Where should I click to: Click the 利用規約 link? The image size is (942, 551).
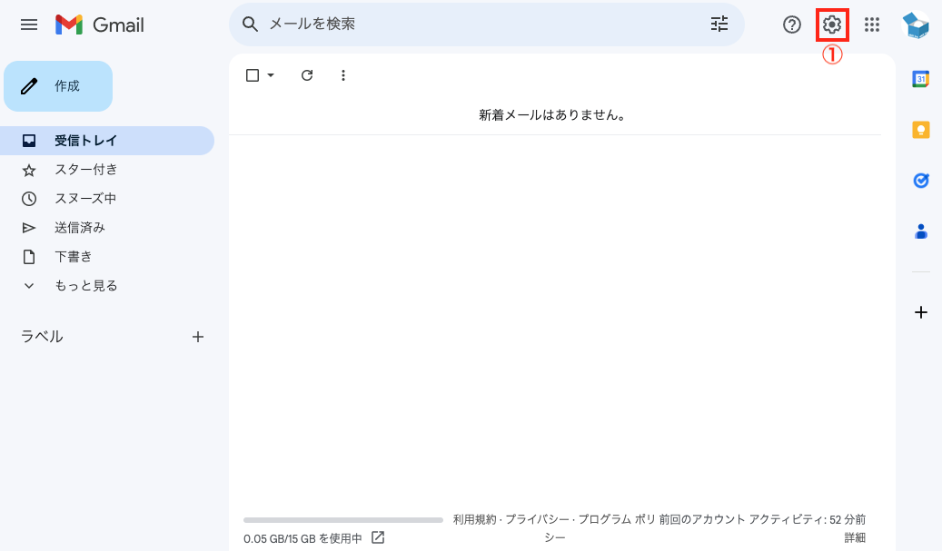pos(474,519)
